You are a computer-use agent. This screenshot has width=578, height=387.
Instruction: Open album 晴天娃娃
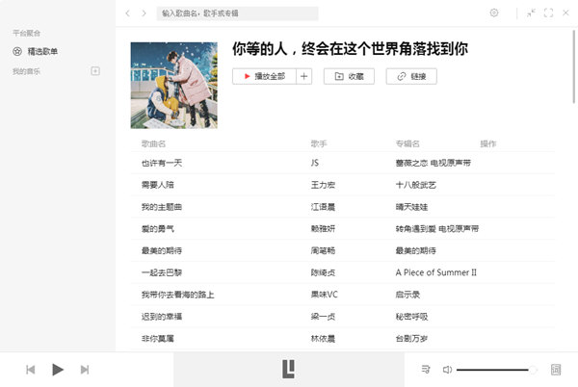(411, 207)
